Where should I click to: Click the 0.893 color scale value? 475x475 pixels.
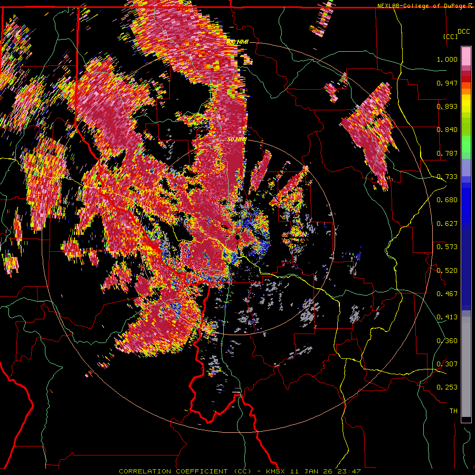tap(447, 106)
